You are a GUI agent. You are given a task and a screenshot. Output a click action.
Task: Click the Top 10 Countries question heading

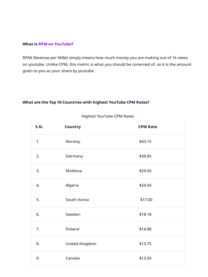point(86,102)
